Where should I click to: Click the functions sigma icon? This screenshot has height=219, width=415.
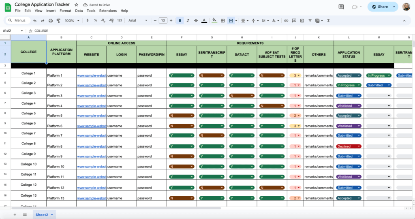328,21
